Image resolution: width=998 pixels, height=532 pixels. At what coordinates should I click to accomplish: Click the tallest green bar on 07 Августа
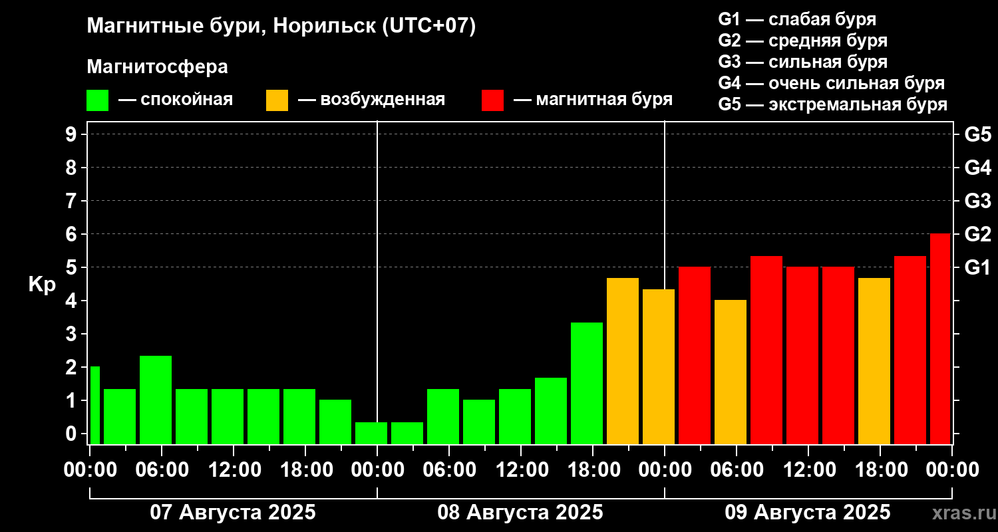click(x=156, y=400)
